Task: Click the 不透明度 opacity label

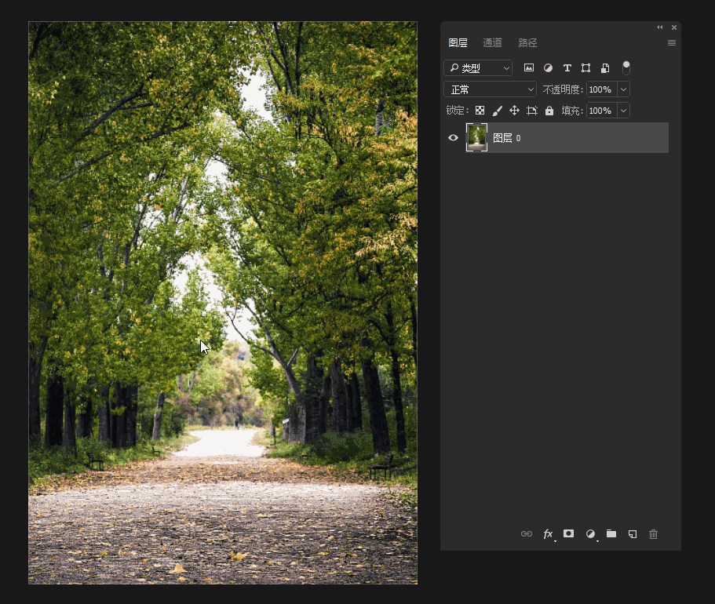Action: click(562, 89)
